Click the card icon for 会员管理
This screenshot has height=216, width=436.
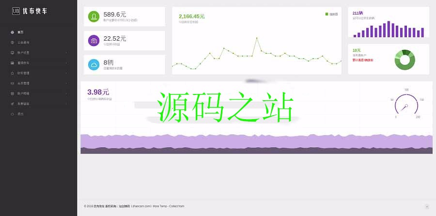coord(12,83)
